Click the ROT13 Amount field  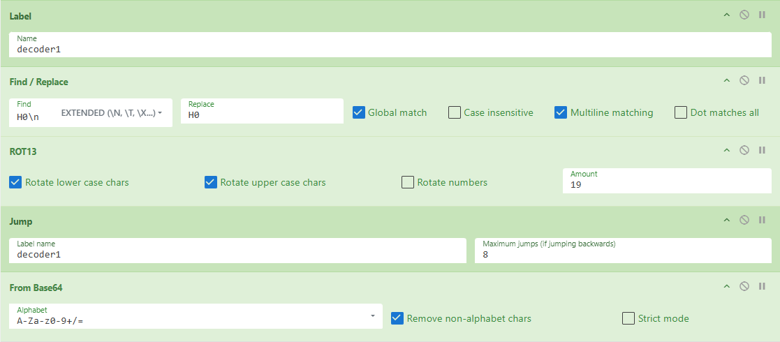click(666, 185)
